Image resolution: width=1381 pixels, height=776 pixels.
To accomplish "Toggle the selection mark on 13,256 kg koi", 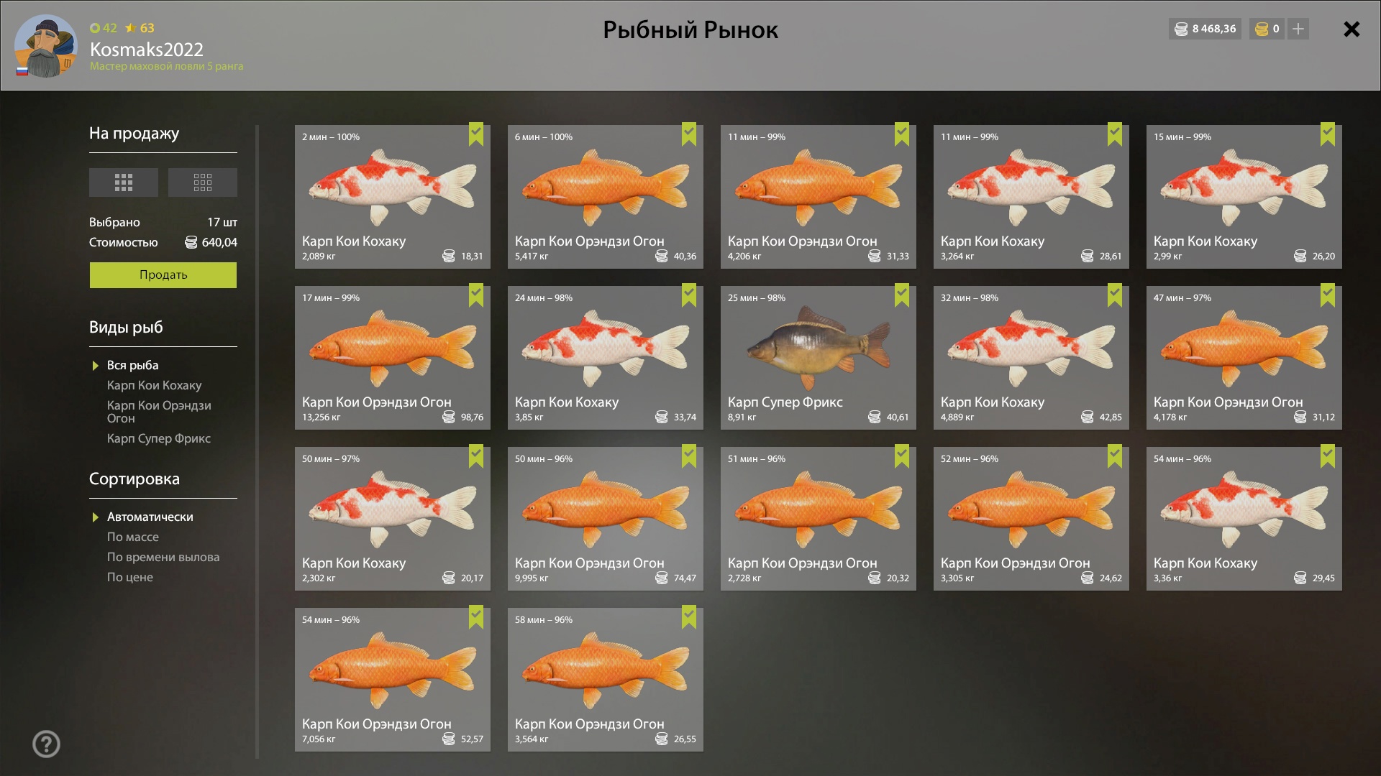I will (x=476, y=295).
